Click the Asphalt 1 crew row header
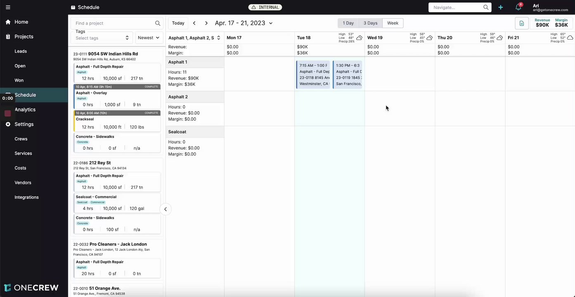Screen dimensions: 575x297 pos(195,62)
